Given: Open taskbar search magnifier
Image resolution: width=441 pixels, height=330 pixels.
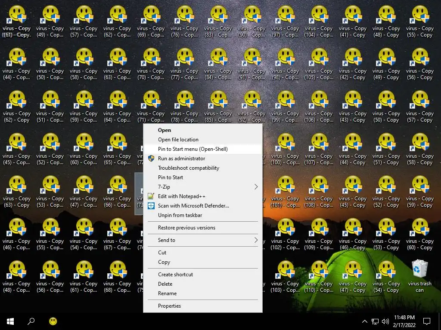Looking at the screenshot, I should tap(31, 321).
